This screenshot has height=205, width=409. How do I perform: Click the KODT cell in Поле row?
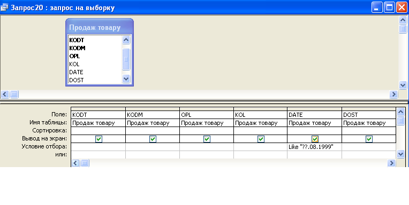pyautogui.click(x=98, y=115)
